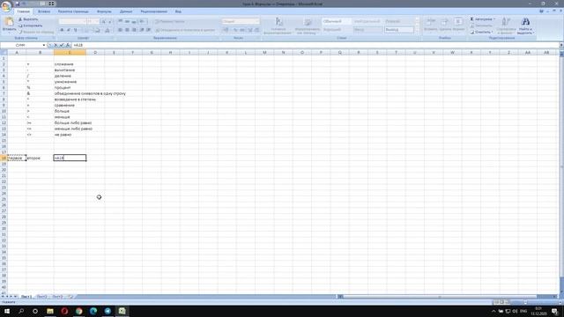Switch to Вид ribbon tab
Image resolution: width=564 pixels, height=317 pixels.
(178, 11)
